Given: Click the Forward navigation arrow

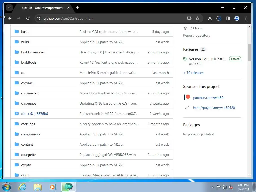Looking at the screenshot, I should pyautogui.click(x=19, y=18).
